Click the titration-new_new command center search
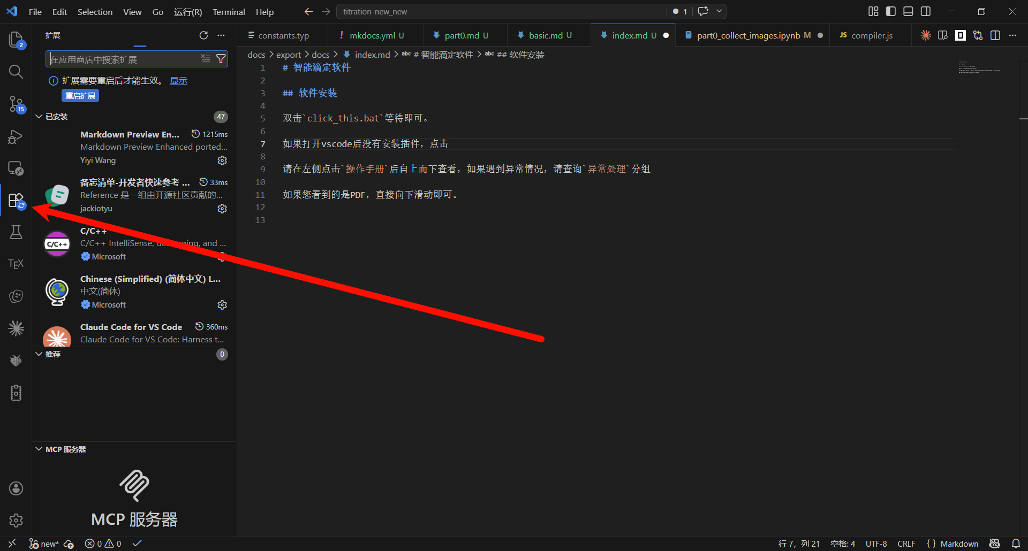The image size is (1028, 551). 501,11
